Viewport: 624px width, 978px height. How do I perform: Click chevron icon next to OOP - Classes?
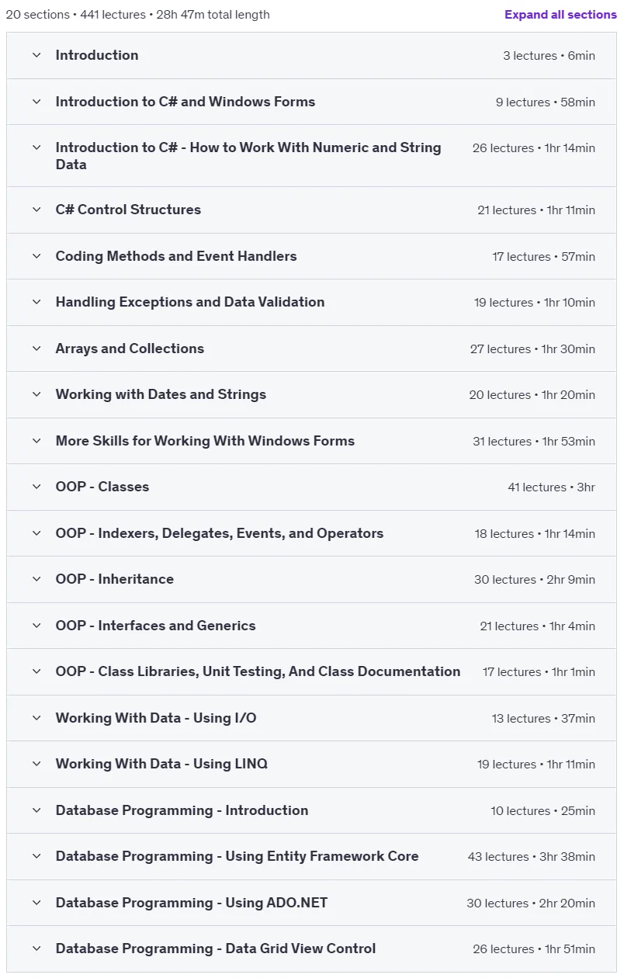coord(36,487)
